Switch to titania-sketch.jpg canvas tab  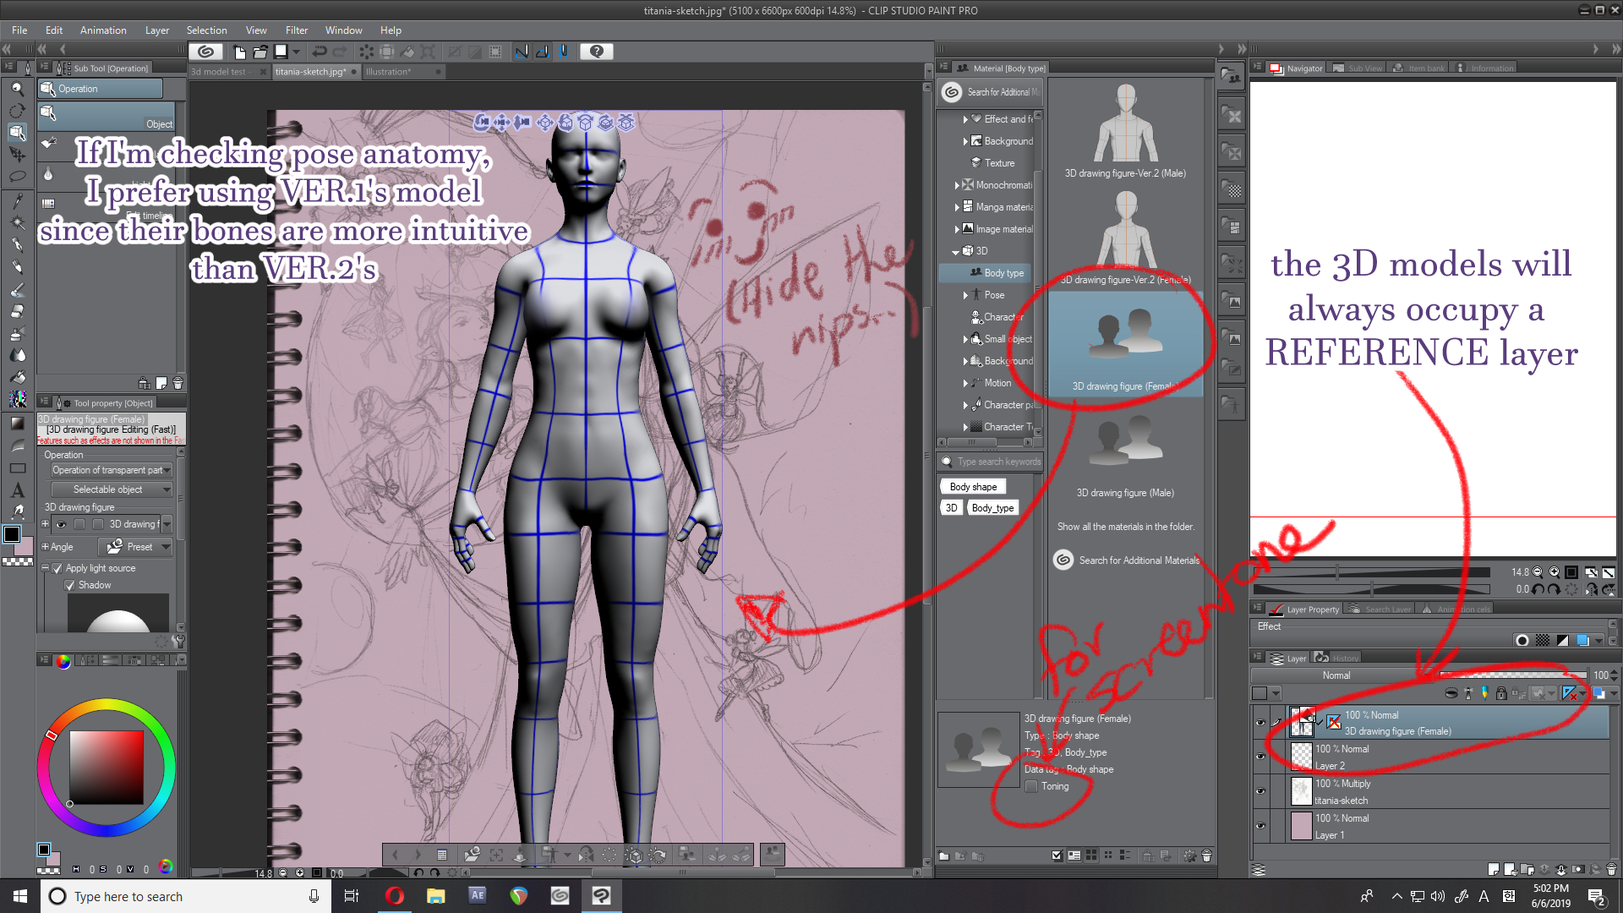tap(312, 71)
